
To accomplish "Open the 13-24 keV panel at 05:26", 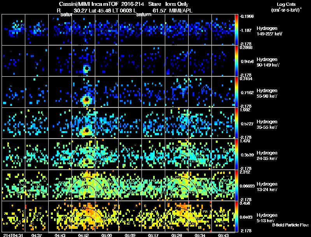I will [x=177, y=185].
